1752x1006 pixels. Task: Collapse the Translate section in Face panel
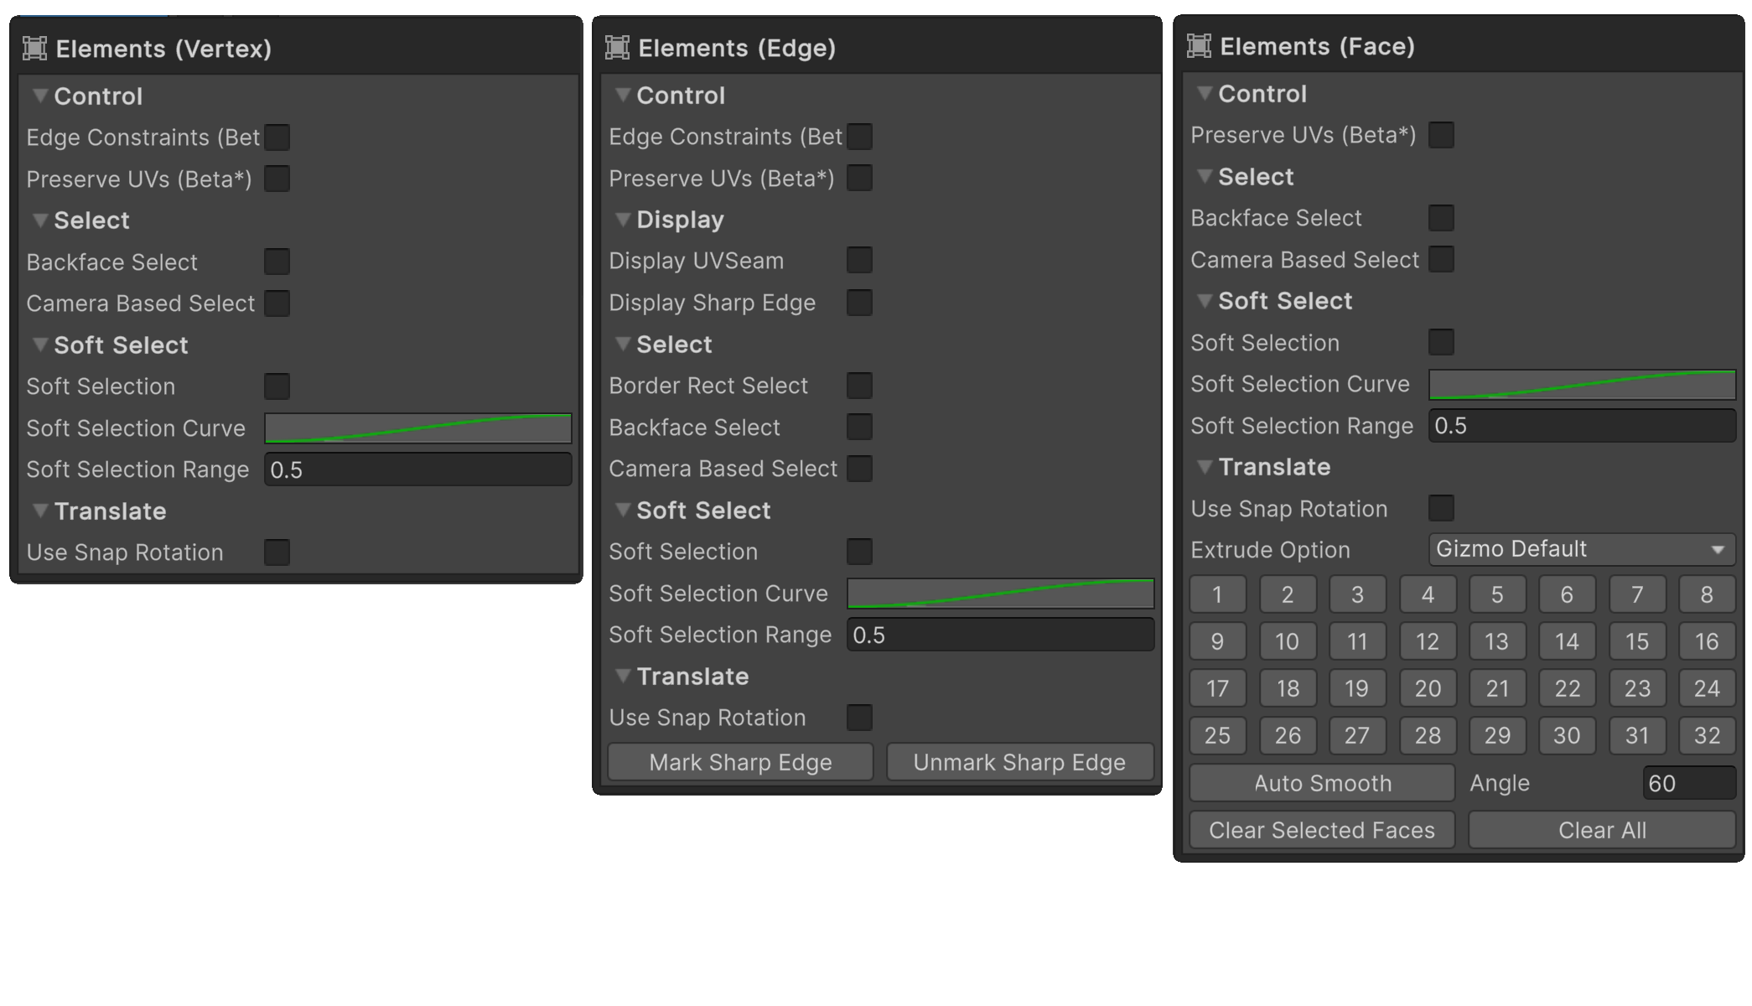1205,467
